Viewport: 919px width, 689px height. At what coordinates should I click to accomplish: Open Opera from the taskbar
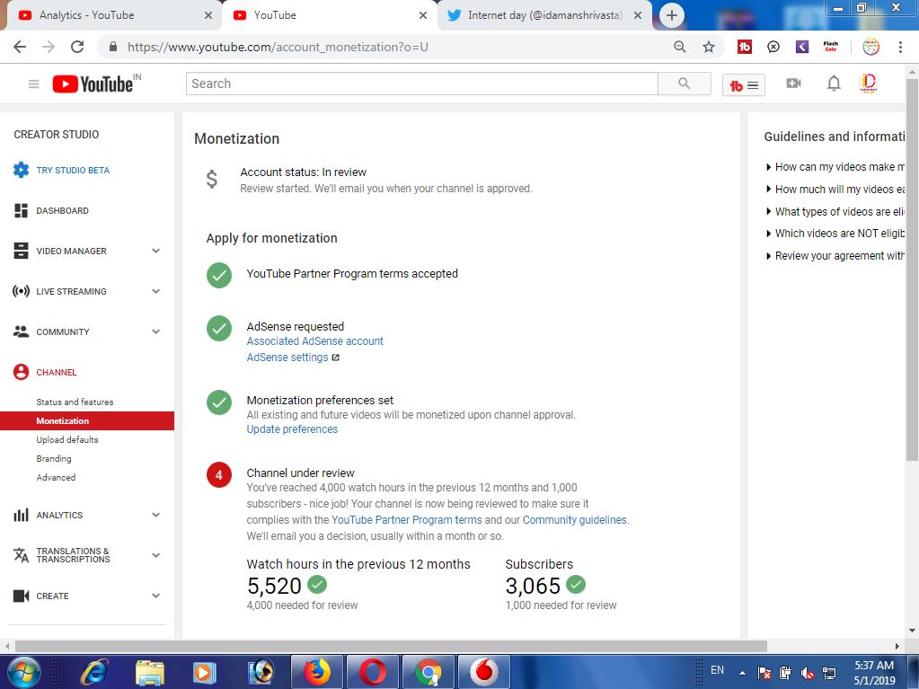click(x=372, y=672)
